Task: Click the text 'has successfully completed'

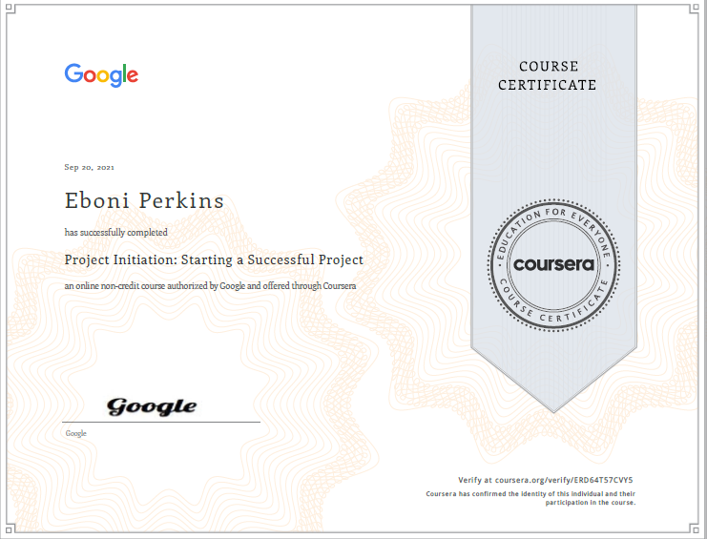Action: click(x=115, y=233)
